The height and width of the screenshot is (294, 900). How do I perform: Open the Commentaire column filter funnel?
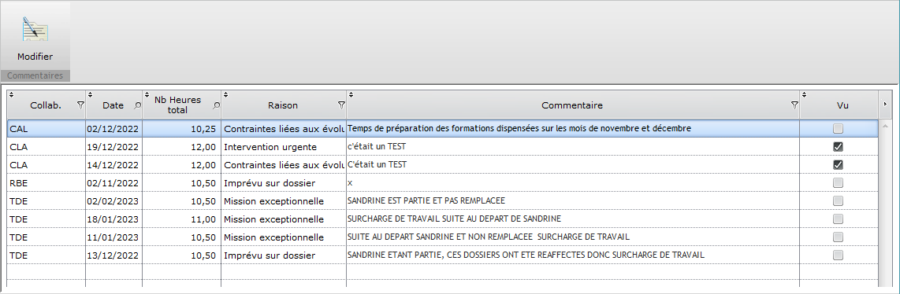pos(794,105)
